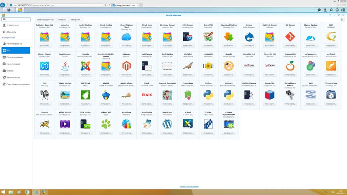Open the Drupal package icon
This screenshot has height=195, width=347.
pyautogui.click(x=249, y=37)
